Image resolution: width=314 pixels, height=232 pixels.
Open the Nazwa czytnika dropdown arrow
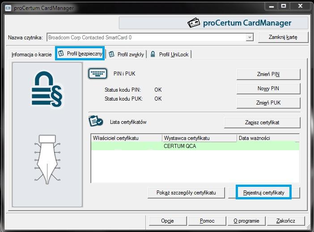(250, 38)
